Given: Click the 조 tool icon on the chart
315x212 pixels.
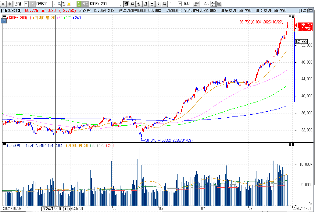Looking at the screenshot, I should [x=4, y=21].
